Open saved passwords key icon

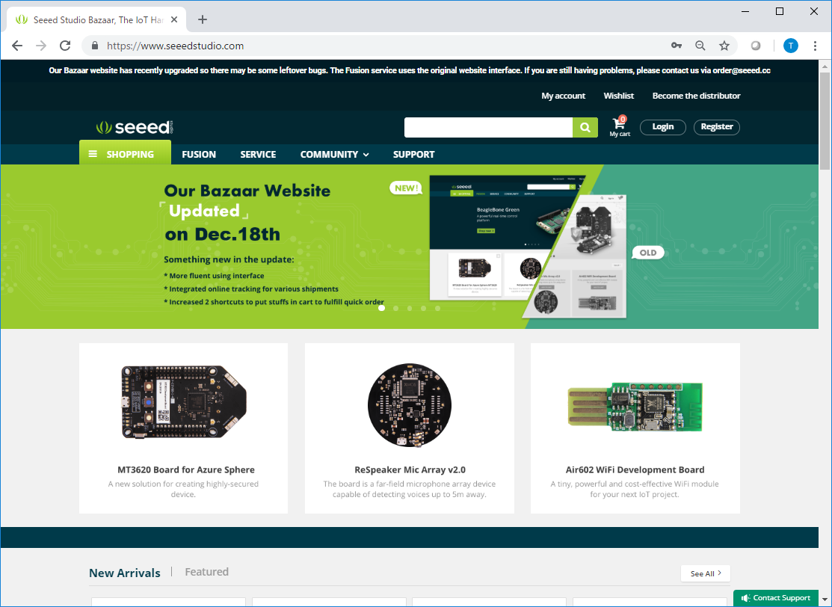676,46
